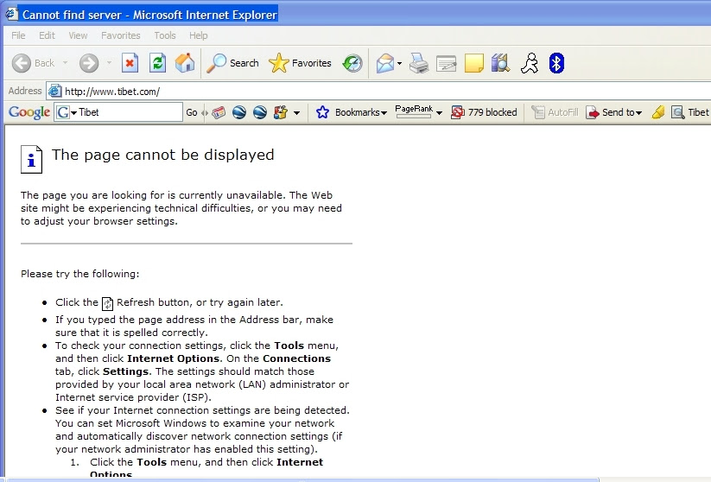This screenshot has width=711, height=482.
Task: Click the Back navigation arrow icon
Action: pos(22,63)
